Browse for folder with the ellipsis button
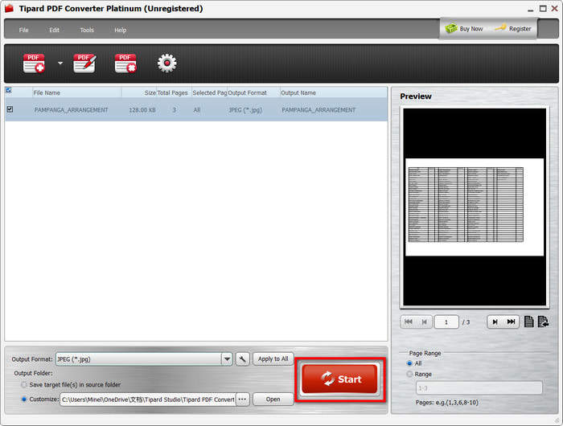Image resolution: width=563 pixels, height=426 pixels. click(x=243, y=399)
